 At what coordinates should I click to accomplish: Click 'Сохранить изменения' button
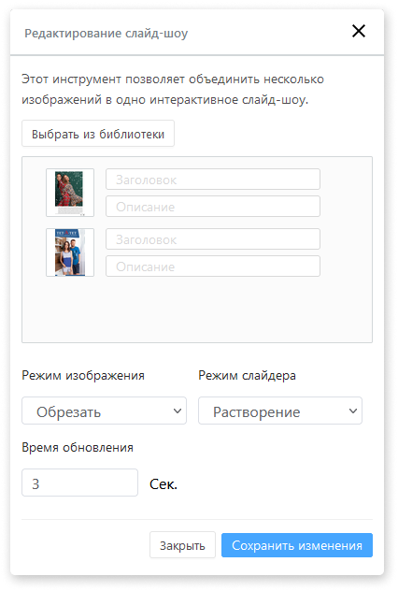pyautogui.click(x=297, y=545)
